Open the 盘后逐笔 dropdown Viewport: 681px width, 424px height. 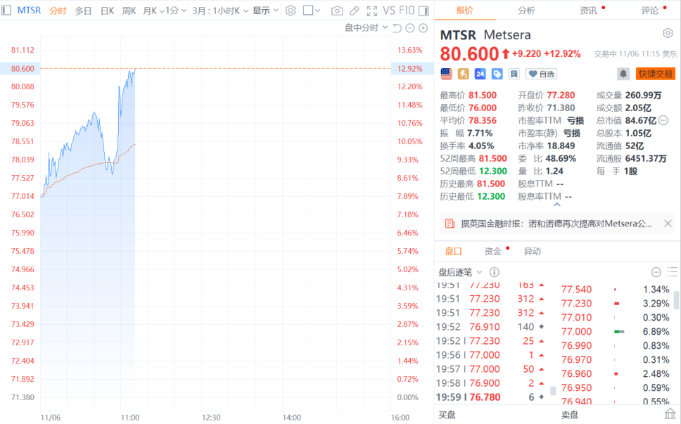pyautogui.click(x=460, y=272)
